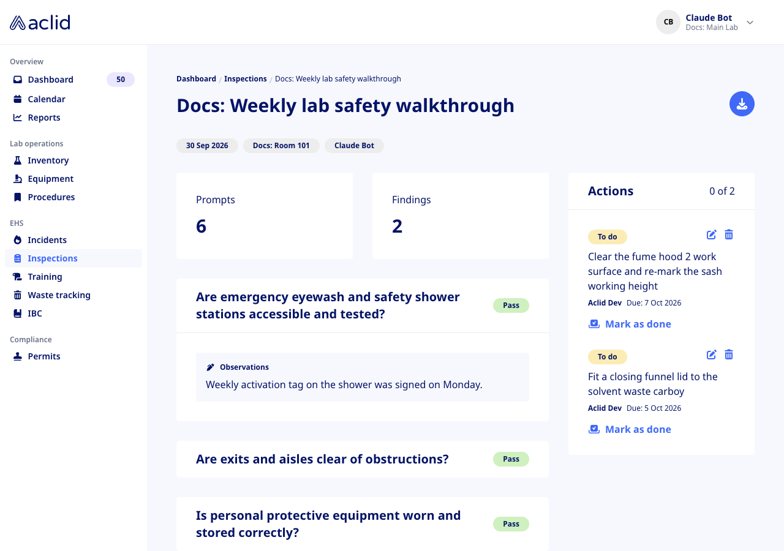
Task: Click Inspections in the breadcrumb
Action: coord(246,79)
